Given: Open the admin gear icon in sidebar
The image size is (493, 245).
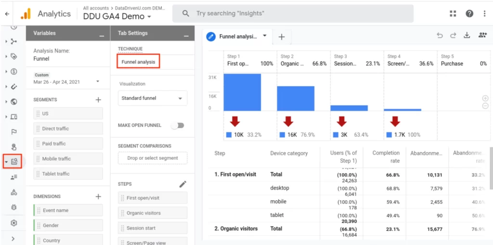Looking at the screenshot, I should 14,223.
